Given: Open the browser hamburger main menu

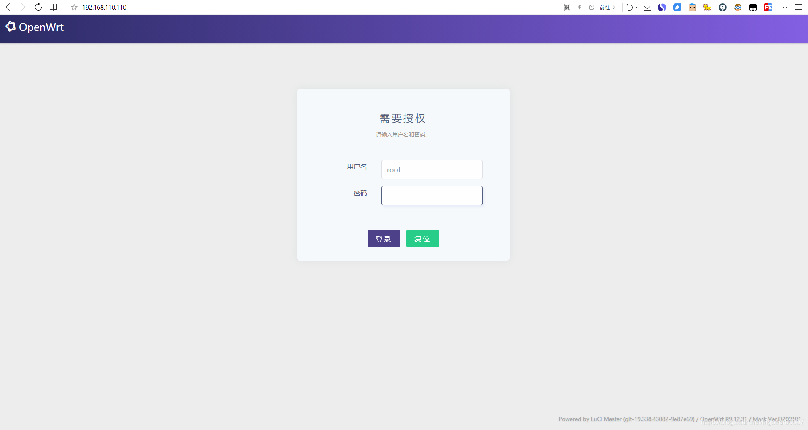Looking at the screenshot, I should [799, 7].
